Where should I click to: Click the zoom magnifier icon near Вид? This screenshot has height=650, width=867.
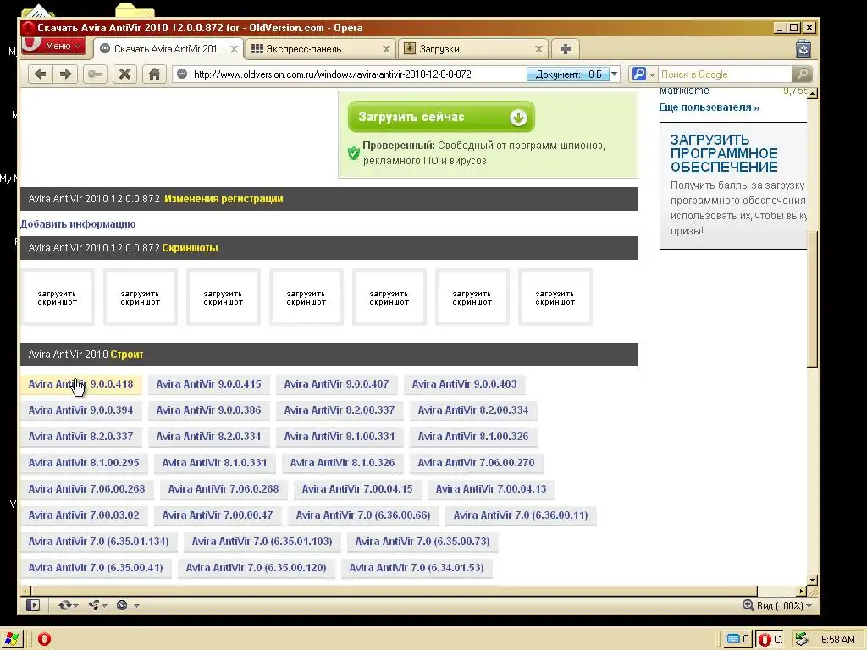(x=748, y=605)
